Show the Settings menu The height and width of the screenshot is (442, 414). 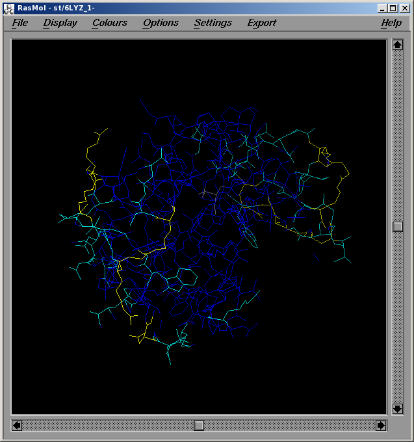tap(213, 23)
